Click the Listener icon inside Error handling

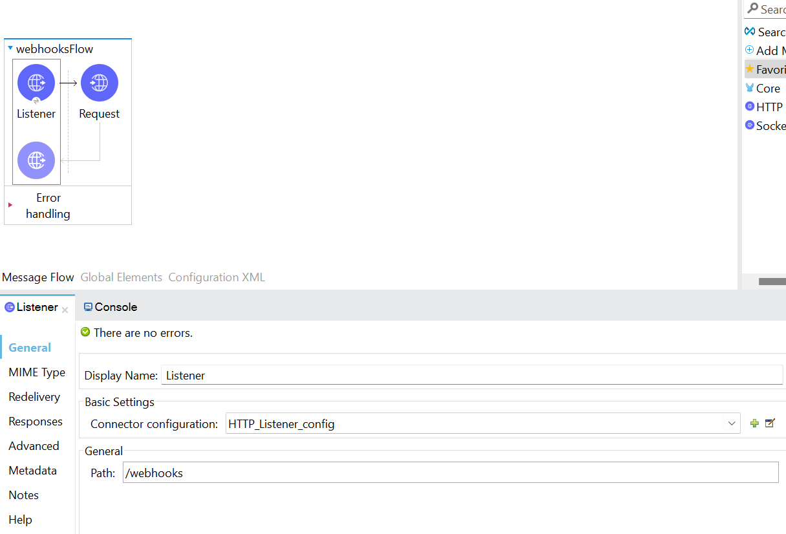click(36, 160)
